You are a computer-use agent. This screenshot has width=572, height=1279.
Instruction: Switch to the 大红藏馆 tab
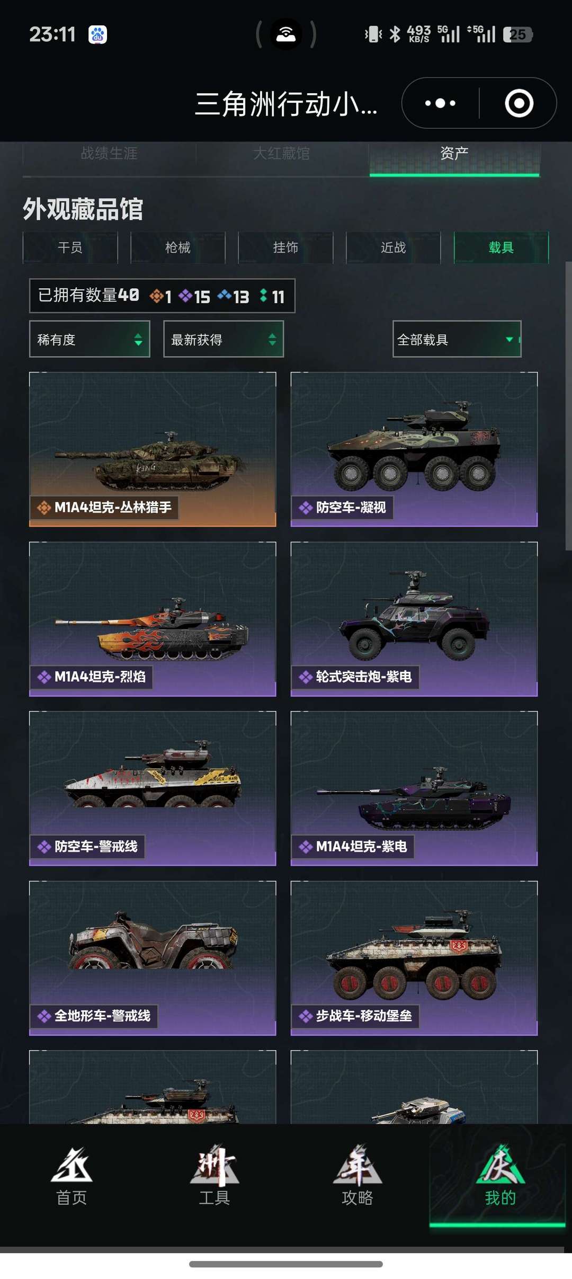tap(282, 154)
